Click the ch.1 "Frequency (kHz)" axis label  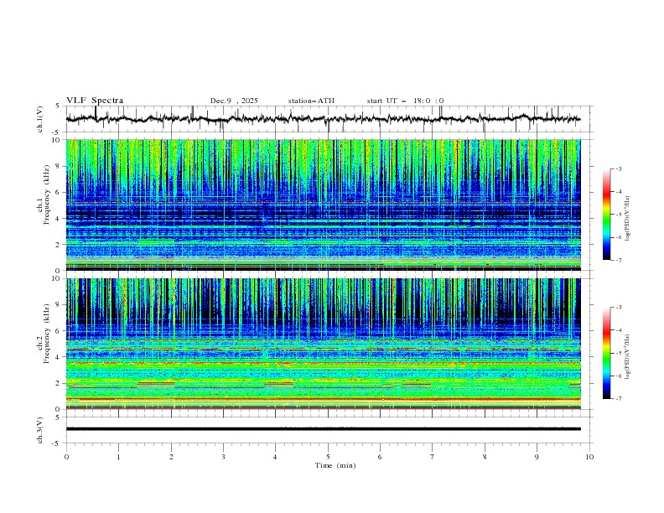coord(46,194)
